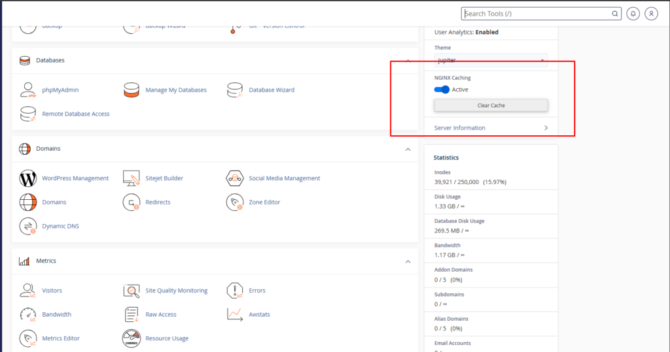Open the Redirects icon

click(131, 202)
